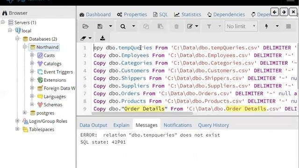This screenshot has height=168, width=299.
Task: Open the Data Output tab
Action: click(x=93, y=125)
